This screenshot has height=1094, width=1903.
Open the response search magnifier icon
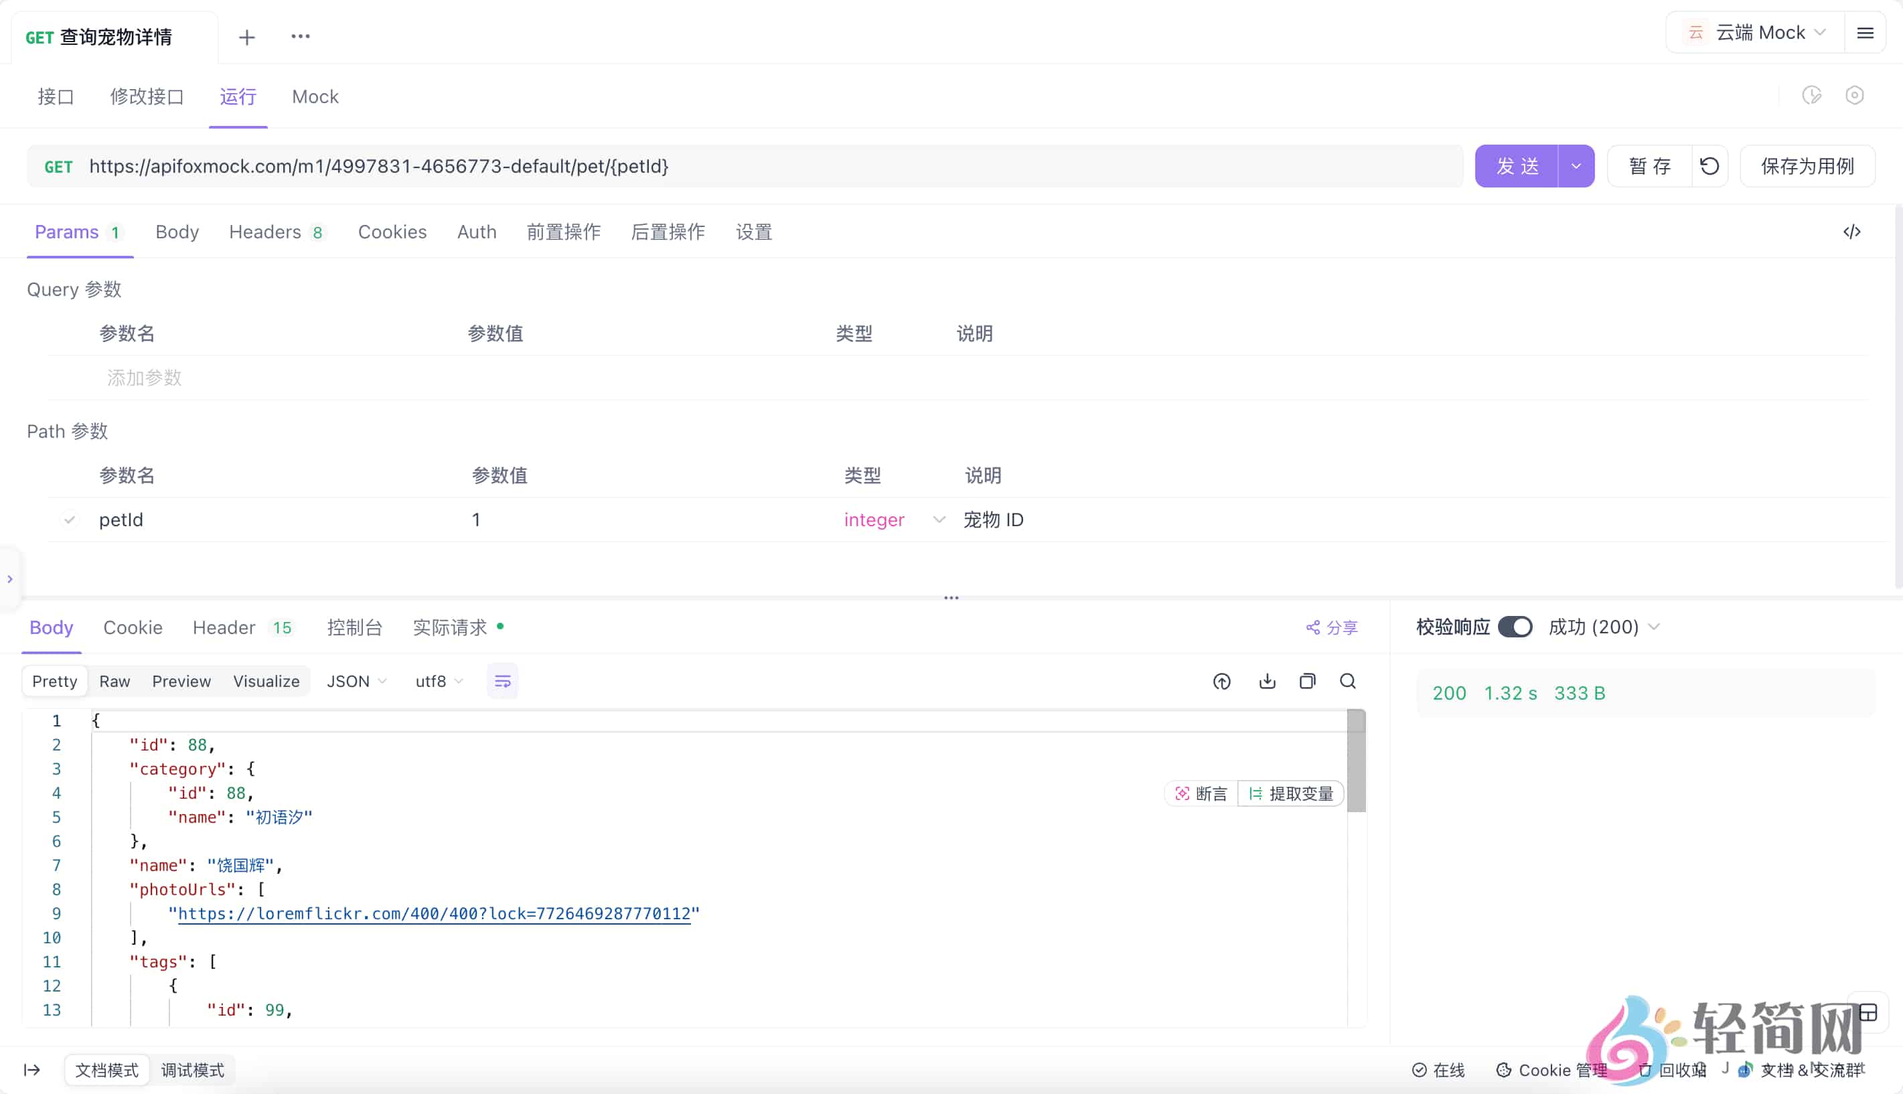pyautogui.click(x=1348, y=682)
